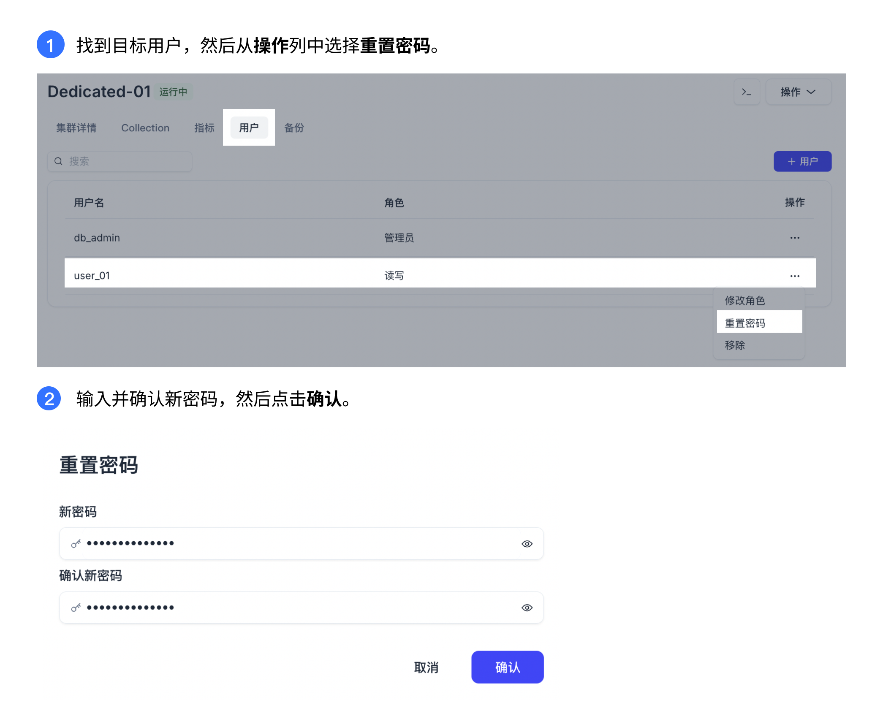Open the ellipsis menu for user_01
Screen dimensions: 883x727
[795, 275]
